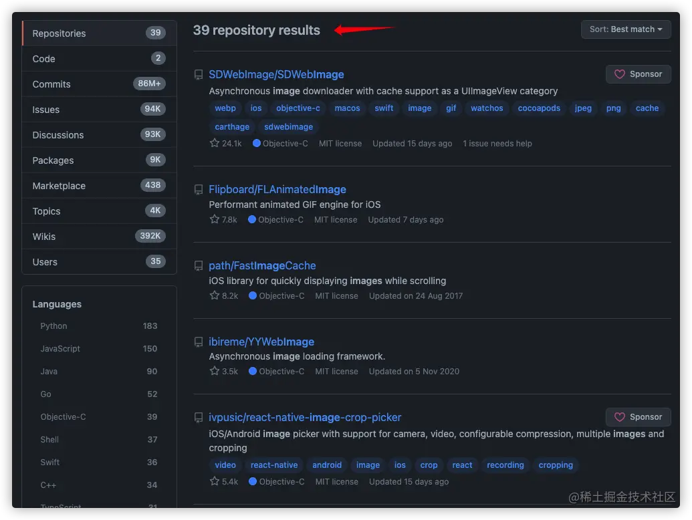692x520 pixels.
Task: Click the '39 repository results' heading
Action: tap(257, 30)
